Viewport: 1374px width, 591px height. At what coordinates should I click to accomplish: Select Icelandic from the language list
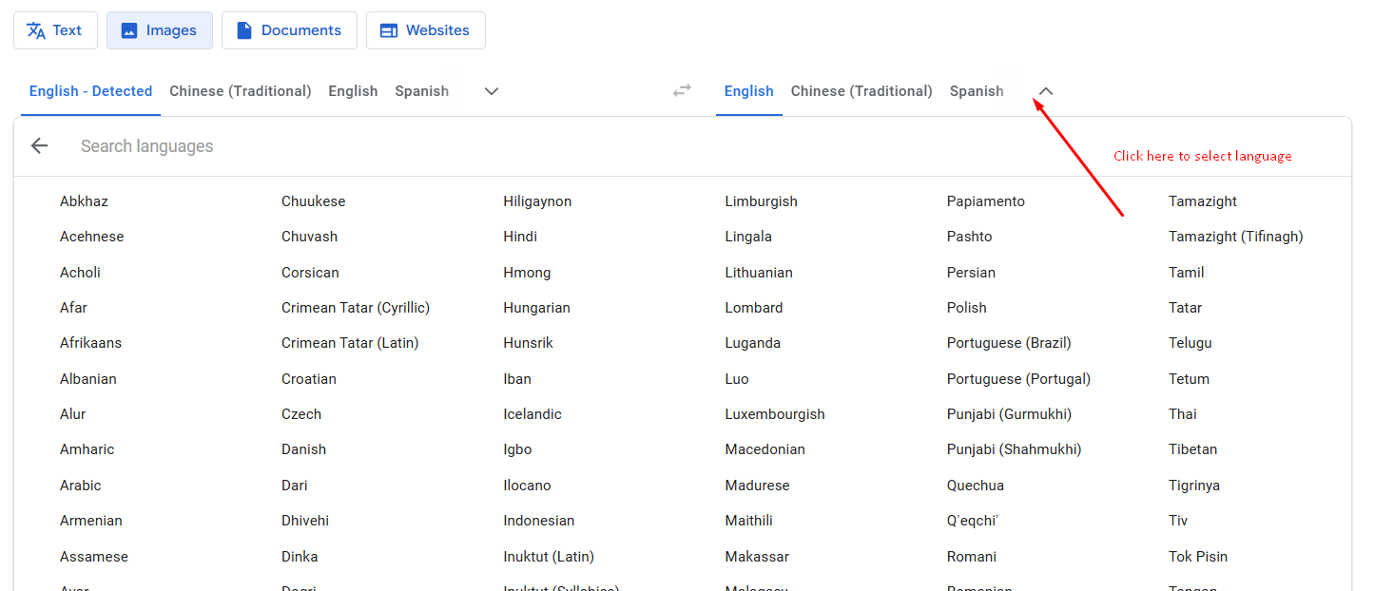coord(532,414)
